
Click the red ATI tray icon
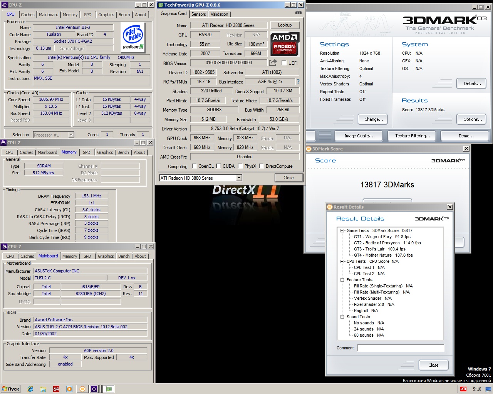click(x=463, y=389)
